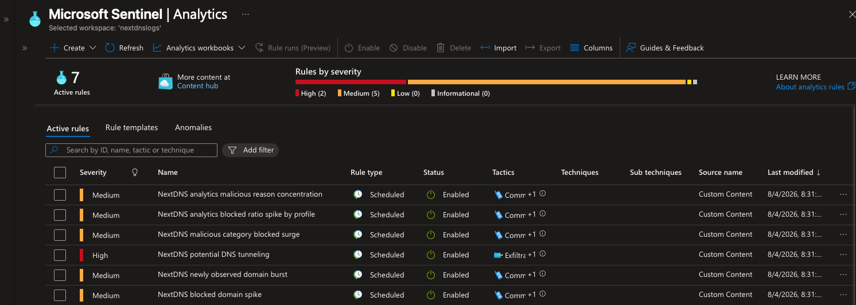Open NextDNS blocked domain spike rule
The height and width of the screenshot is (305, 856).
tap(209, 295)
